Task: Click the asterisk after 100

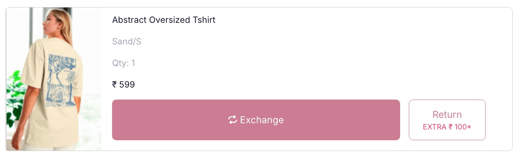Action: pos(469,127)
